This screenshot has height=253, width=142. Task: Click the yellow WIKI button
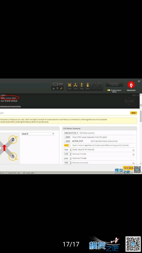pos(134,113)
